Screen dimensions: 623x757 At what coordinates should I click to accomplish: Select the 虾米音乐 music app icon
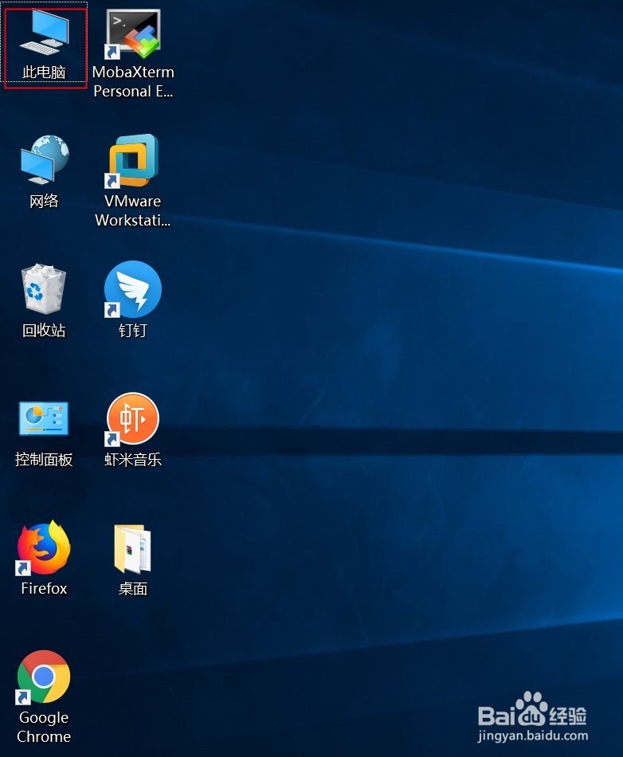[x=133, y=419]
